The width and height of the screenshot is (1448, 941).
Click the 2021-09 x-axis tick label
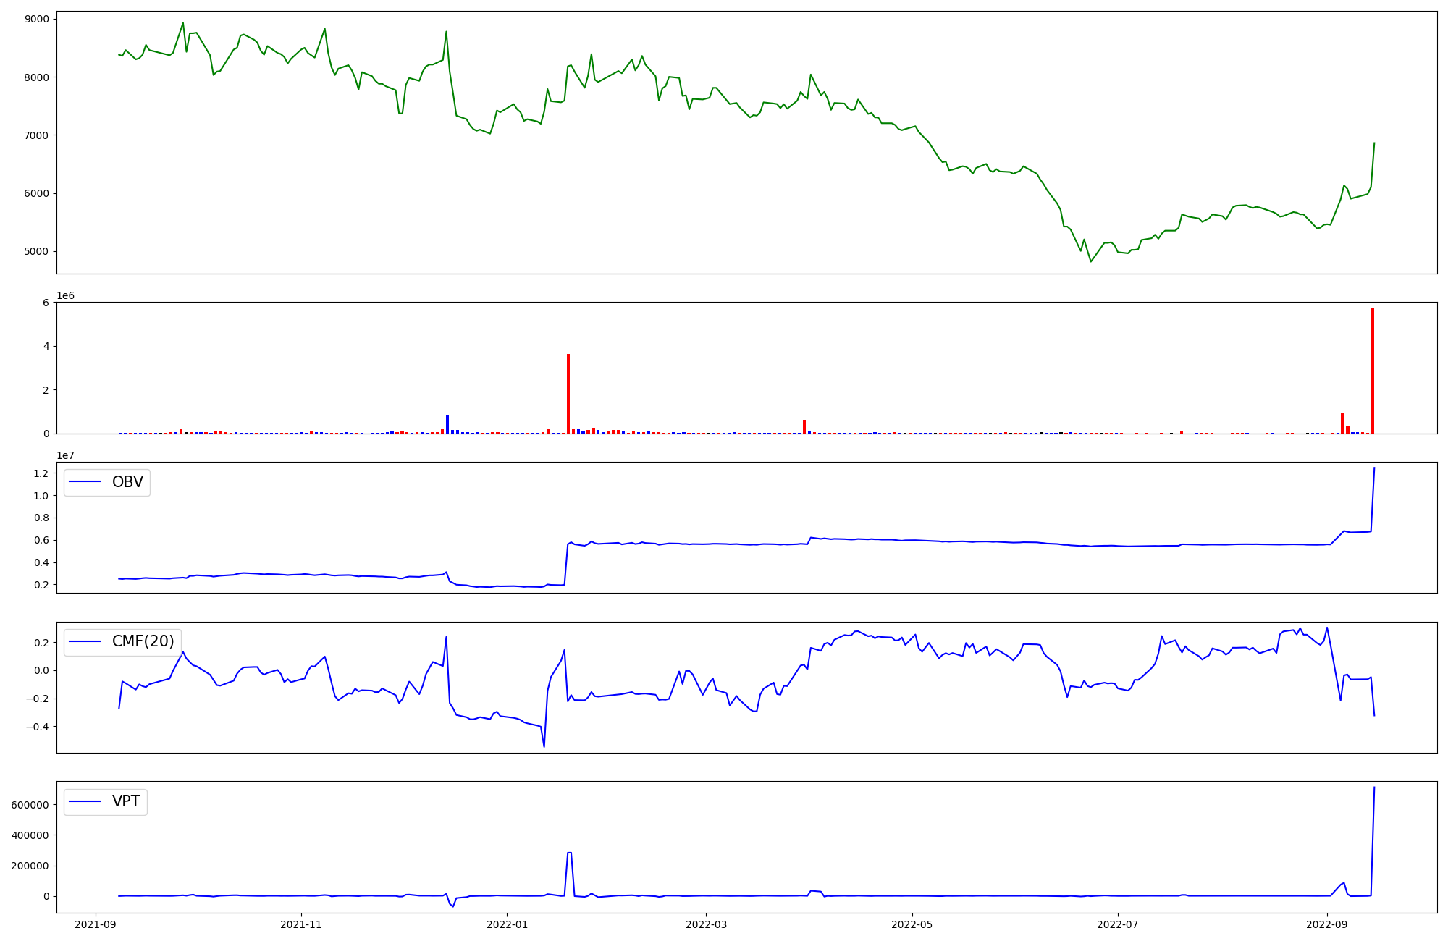point(96,924)
